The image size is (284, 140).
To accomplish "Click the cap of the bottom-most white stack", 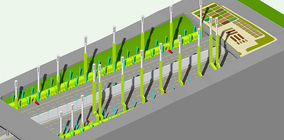I will pyautogui.click(x=61, y=114).
